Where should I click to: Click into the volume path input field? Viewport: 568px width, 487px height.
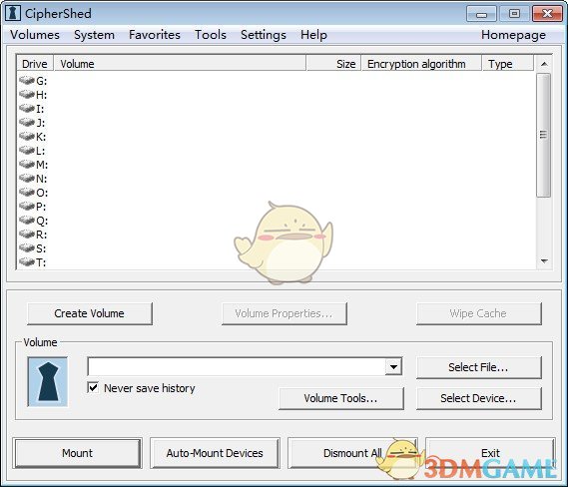(x=237, y=367)
